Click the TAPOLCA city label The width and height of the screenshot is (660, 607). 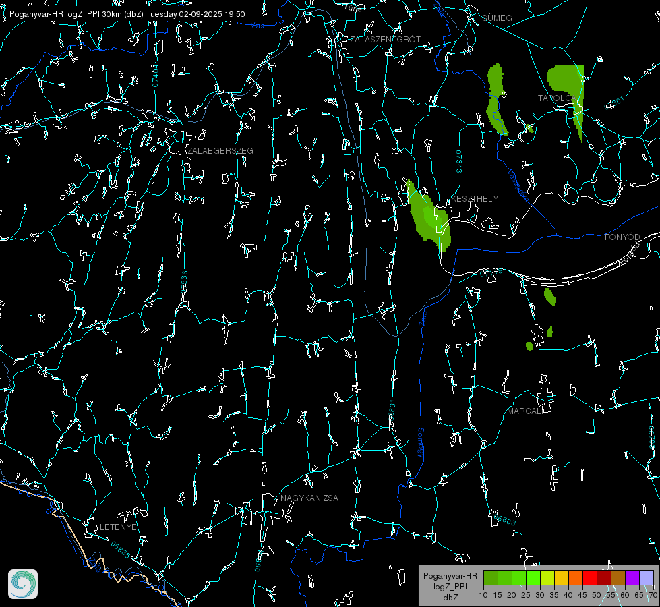click(556, 98)
